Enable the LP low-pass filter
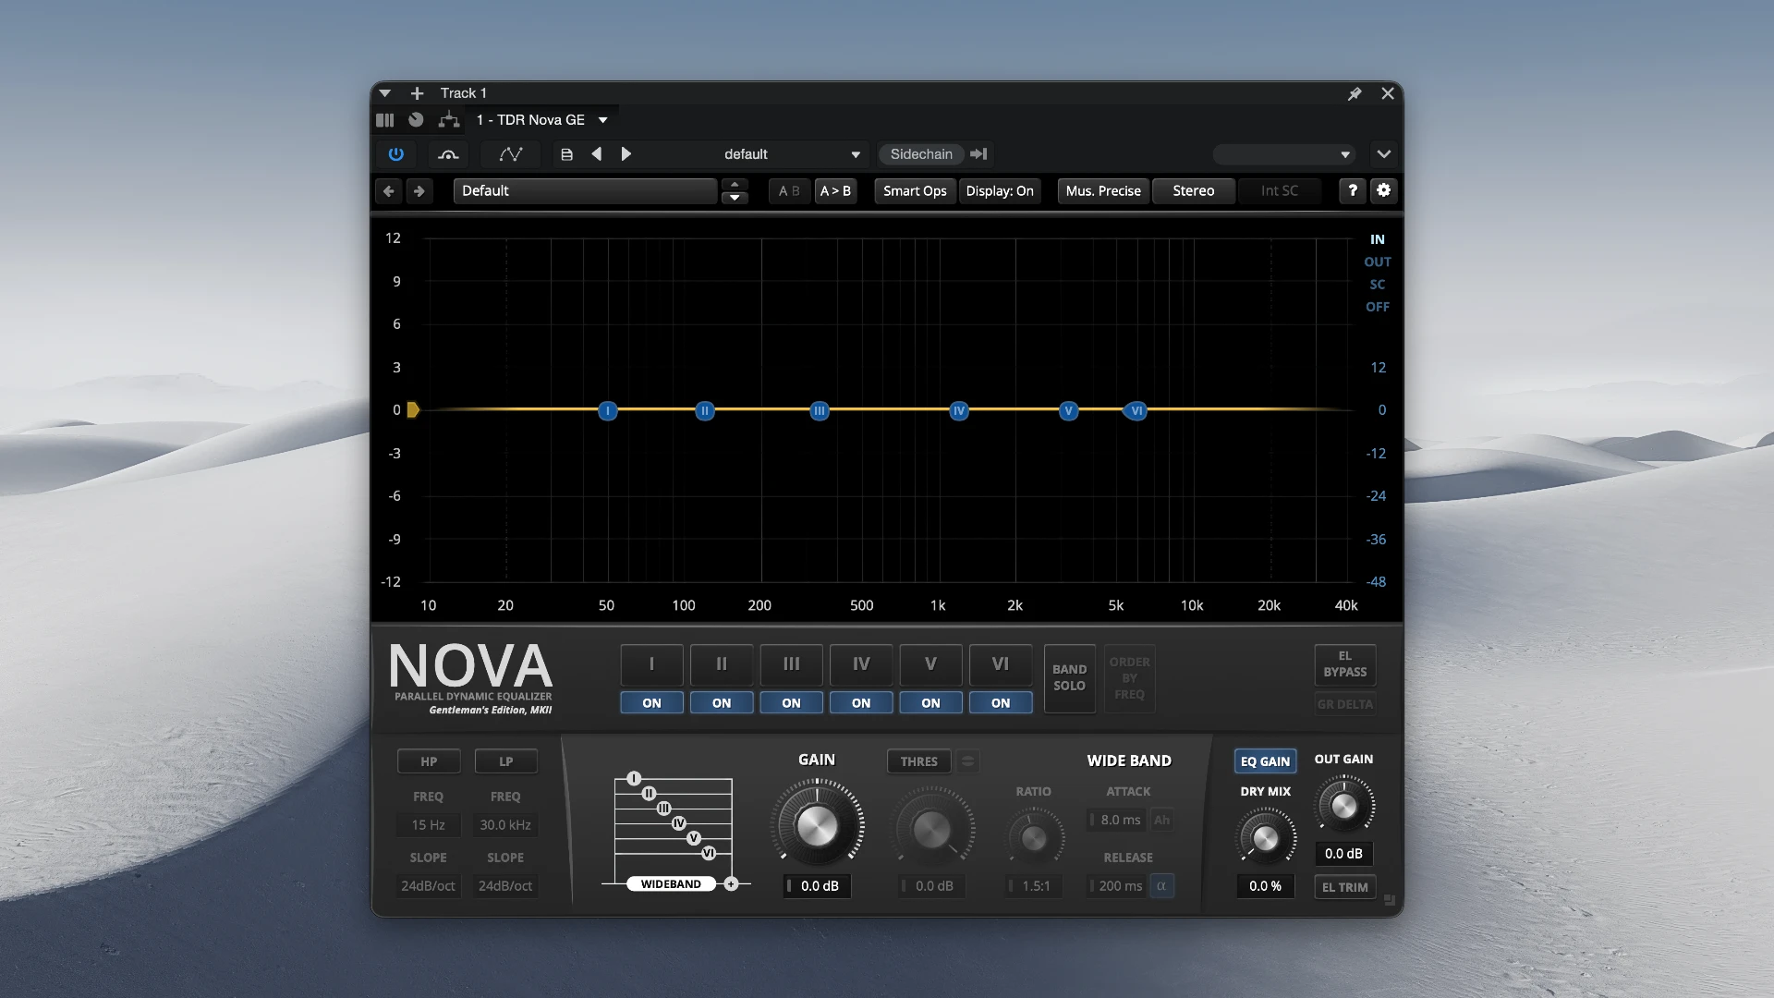This screenshot has height=998, width=1774. [506, 761]
